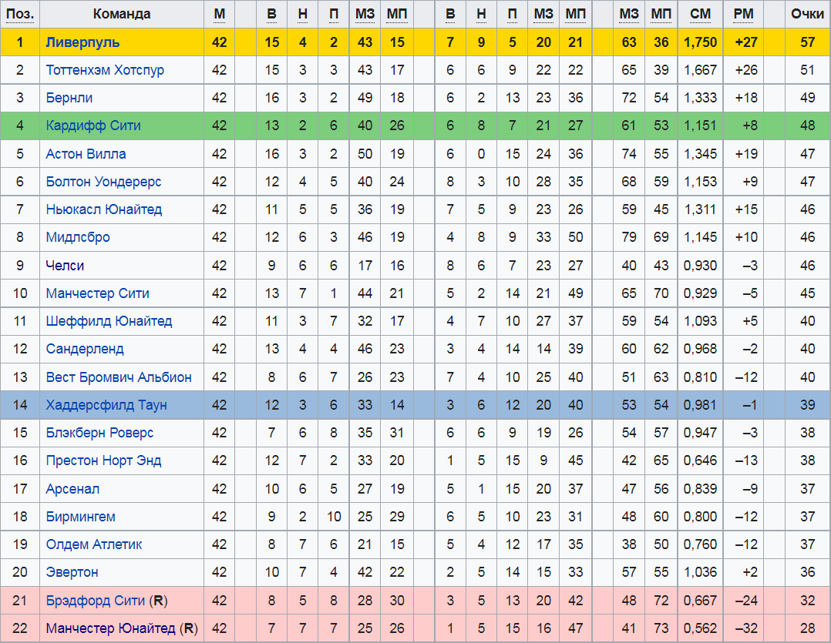Screen dimensions: 831x643
Task: Click the М matches column header
Action: tap(220, 14)
